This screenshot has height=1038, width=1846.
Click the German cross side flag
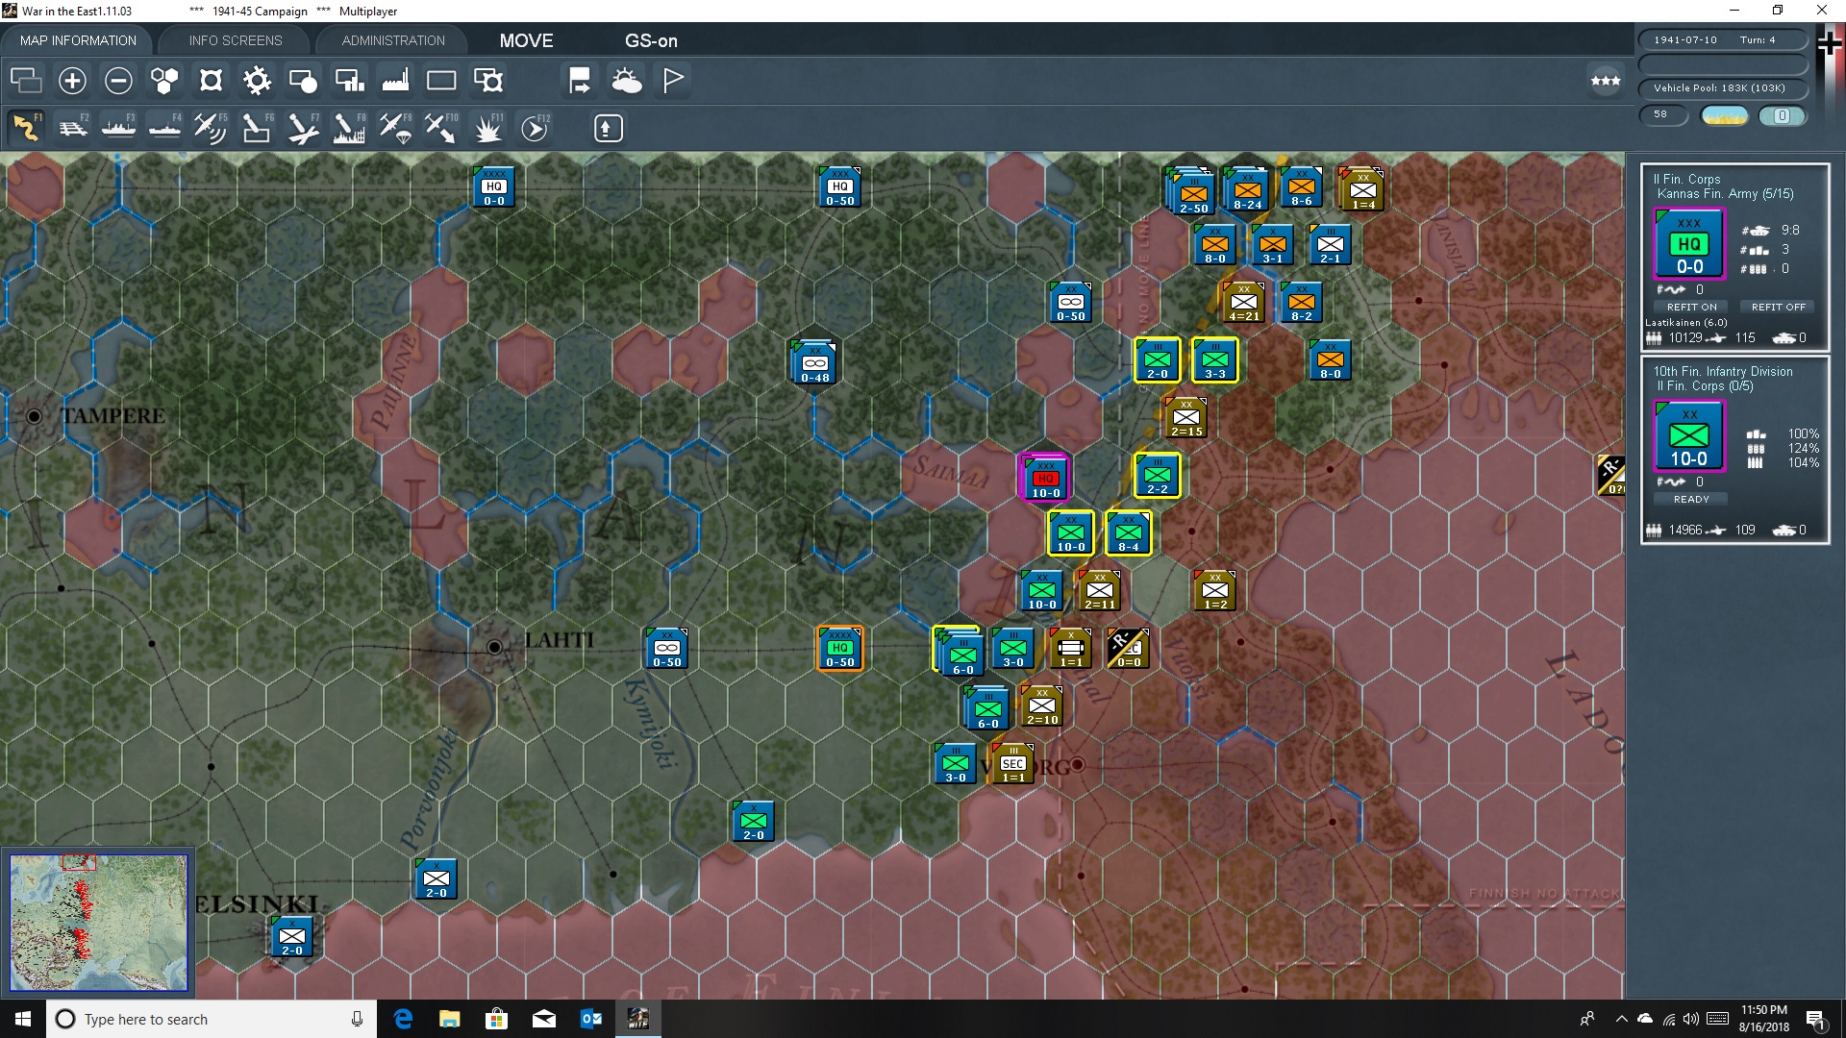(1830, 43)
